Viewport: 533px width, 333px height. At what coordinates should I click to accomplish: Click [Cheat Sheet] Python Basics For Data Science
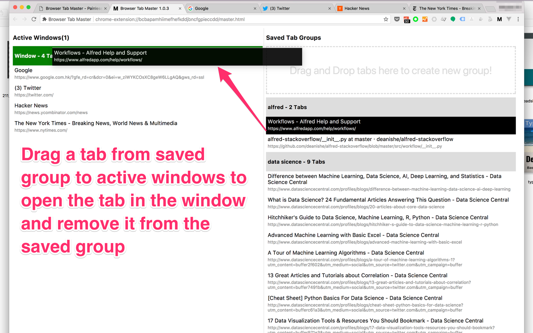coord(391,304)
